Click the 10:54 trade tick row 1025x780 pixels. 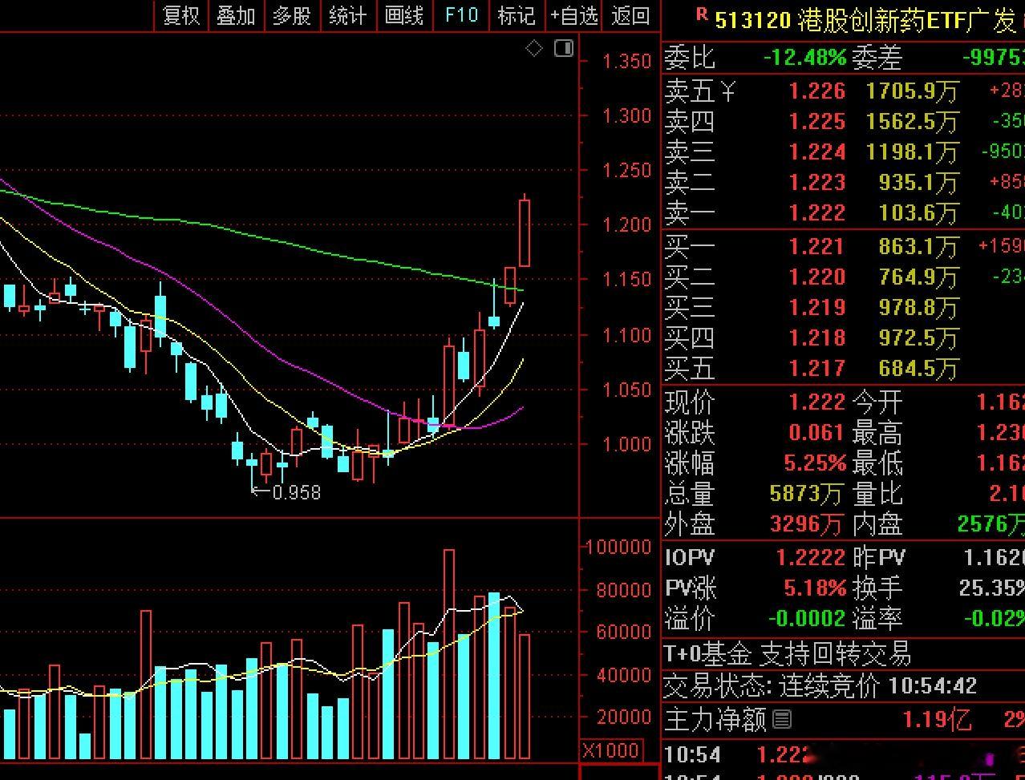pyautogui.click(x=844, y=755)
